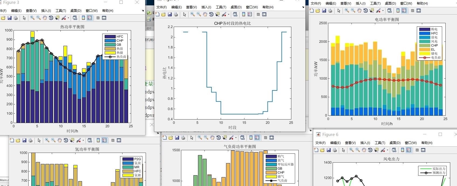Open brush dropdown in 电功率平衡图 window
The width and height of the screenshot is (457, 186).
click(383, 10)
